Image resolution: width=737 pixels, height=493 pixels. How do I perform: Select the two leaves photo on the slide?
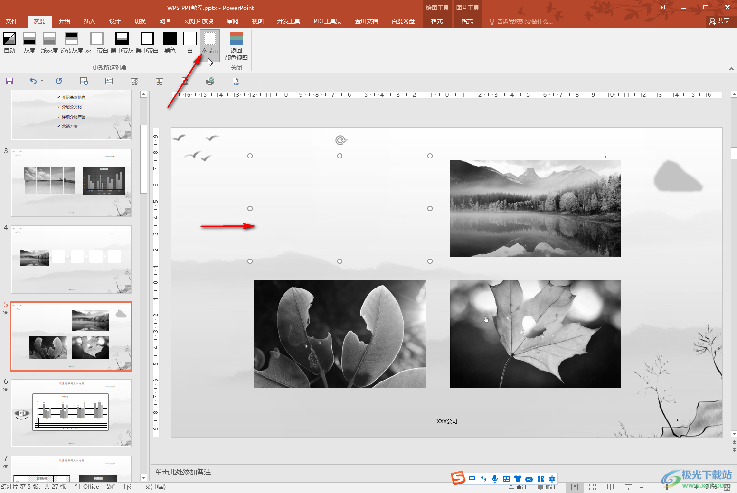[340, 334]
